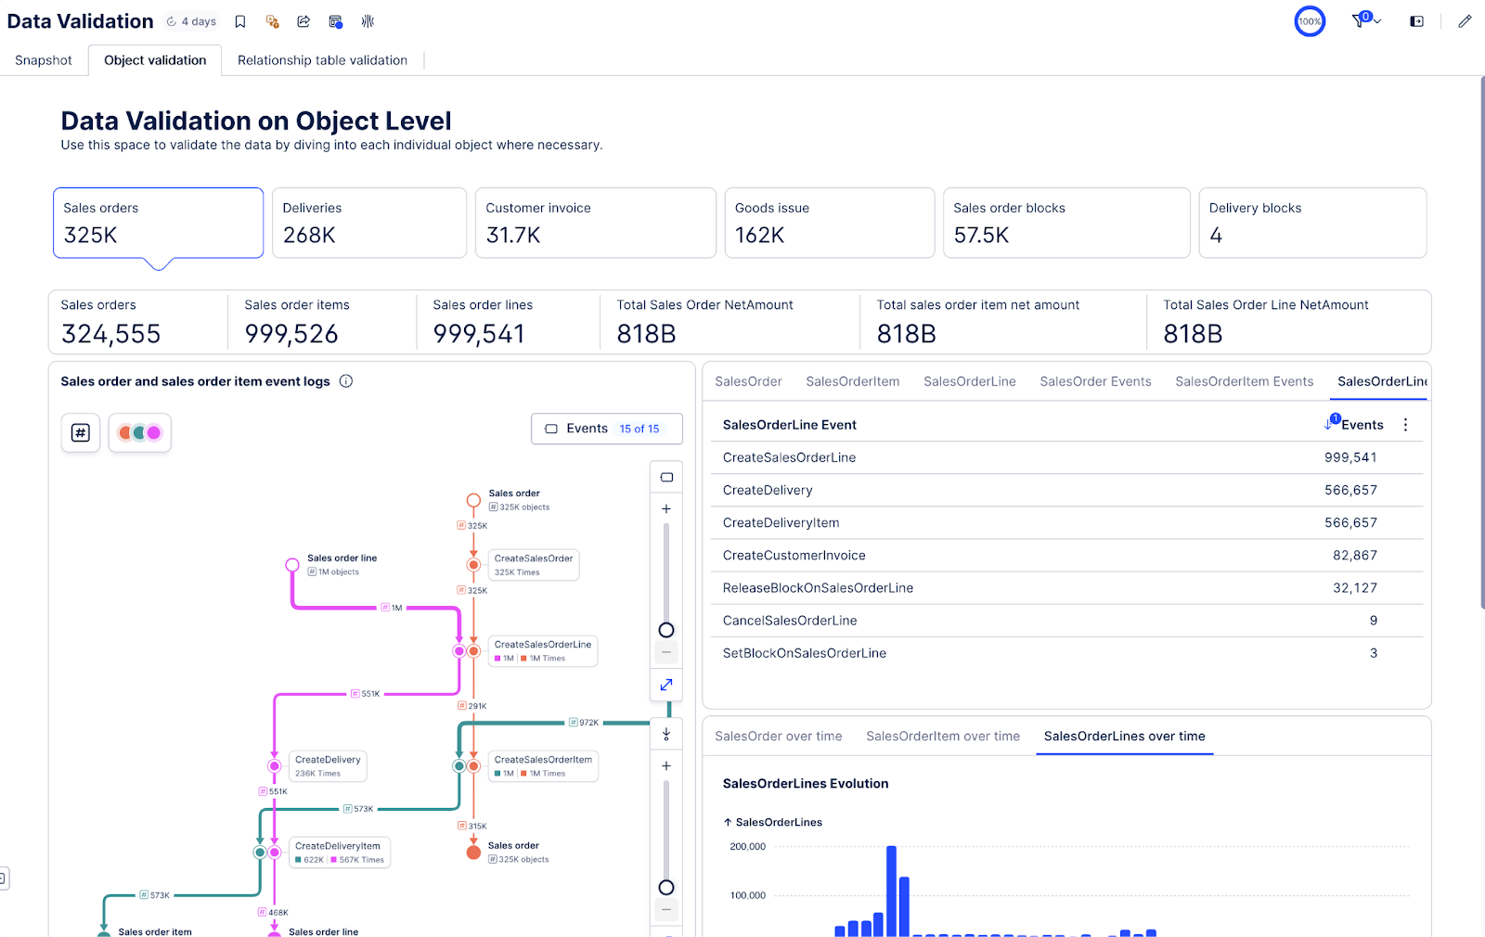The height and width of the screenshot is (937, 1485).
Task: Click the CreateSalesOrder node in the graph
Action: pos(533,564)
